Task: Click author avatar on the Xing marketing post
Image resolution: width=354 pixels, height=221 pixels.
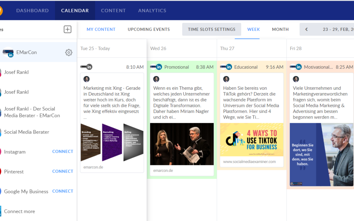Action: point(87,79)
